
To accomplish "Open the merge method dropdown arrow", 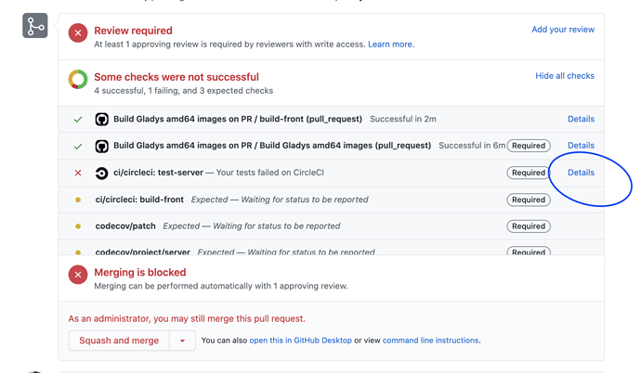I will (x=182, y=341).
